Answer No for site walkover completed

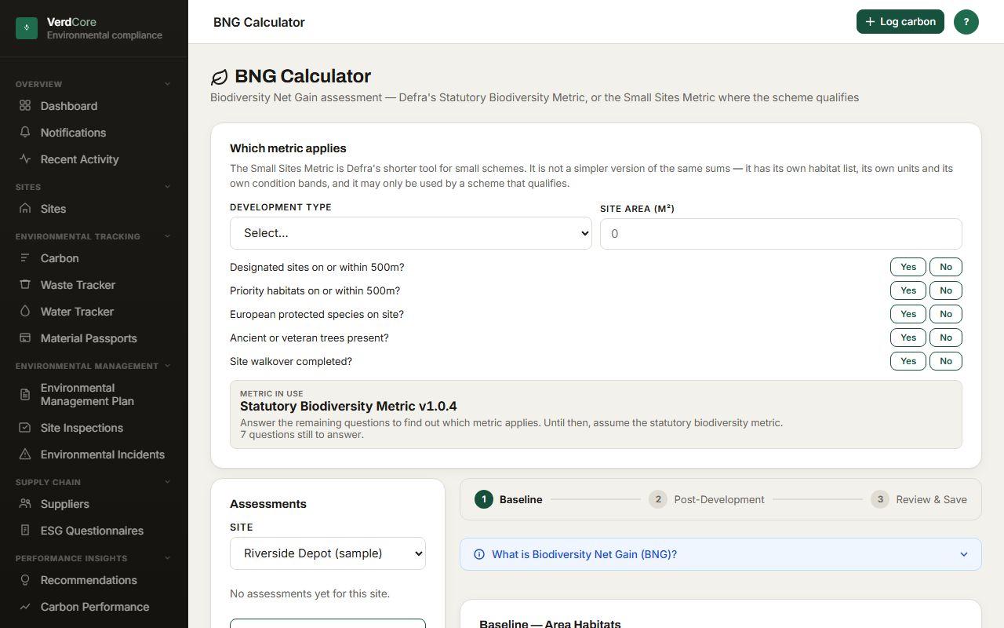click(946, 361)
